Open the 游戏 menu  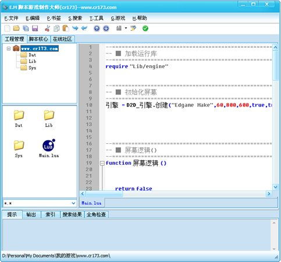118,18
